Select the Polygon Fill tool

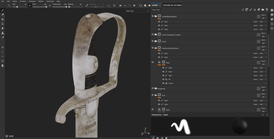2,24
